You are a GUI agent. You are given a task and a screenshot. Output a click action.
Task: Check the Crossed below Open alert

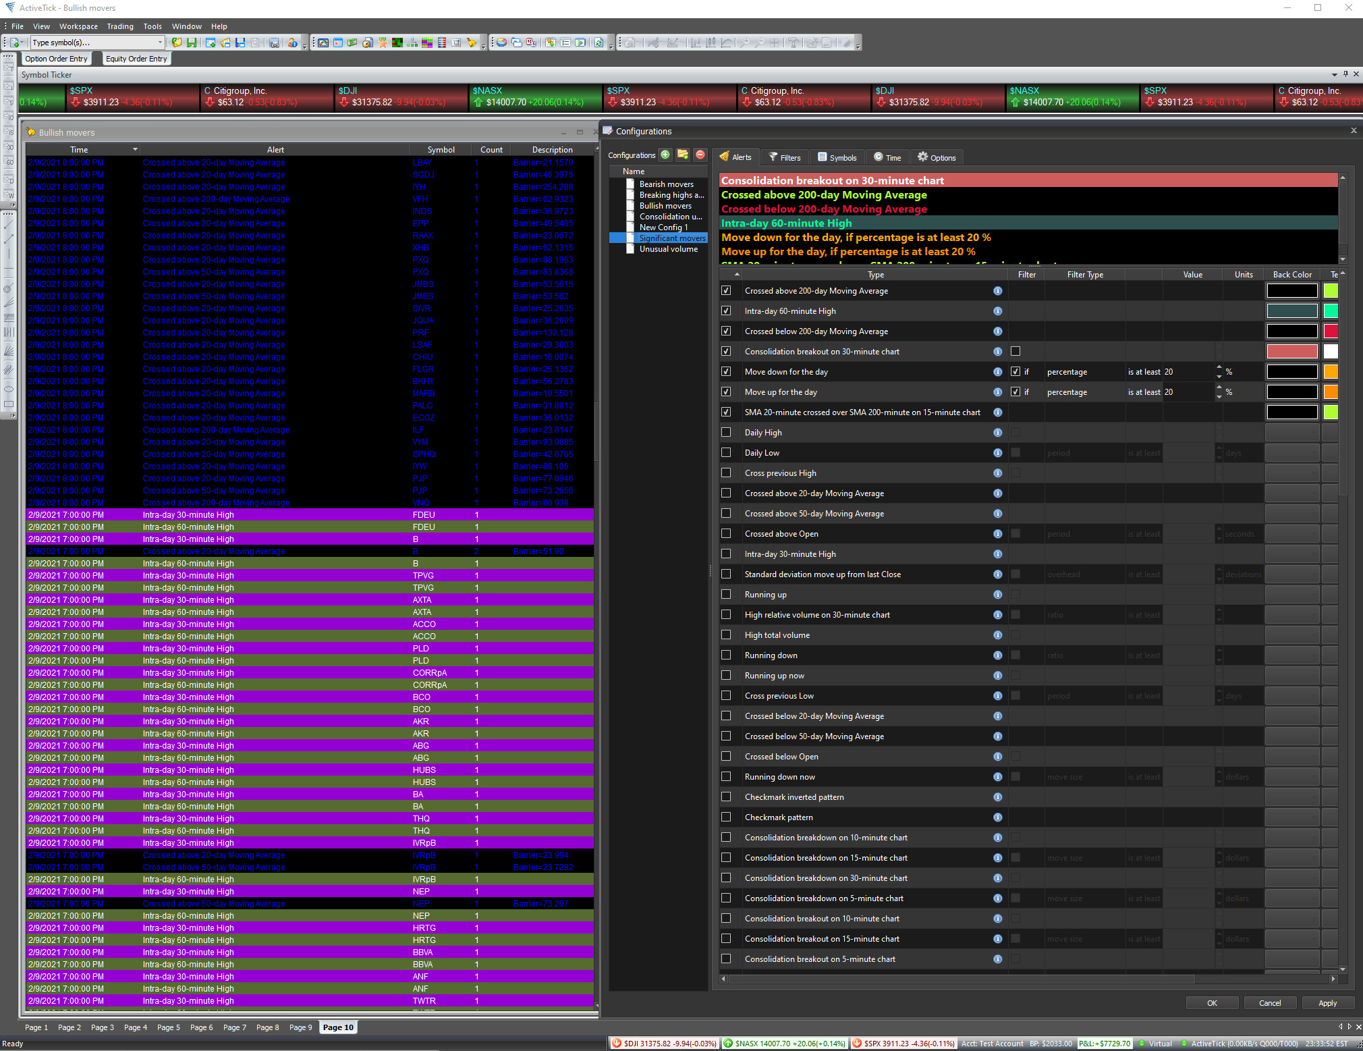click(x=726, y=756)
